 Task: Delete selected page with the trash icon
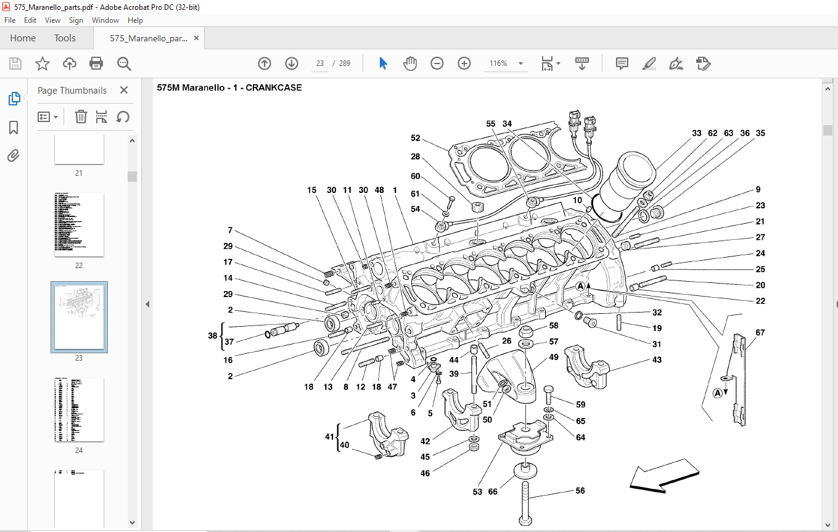coord(81,117)
